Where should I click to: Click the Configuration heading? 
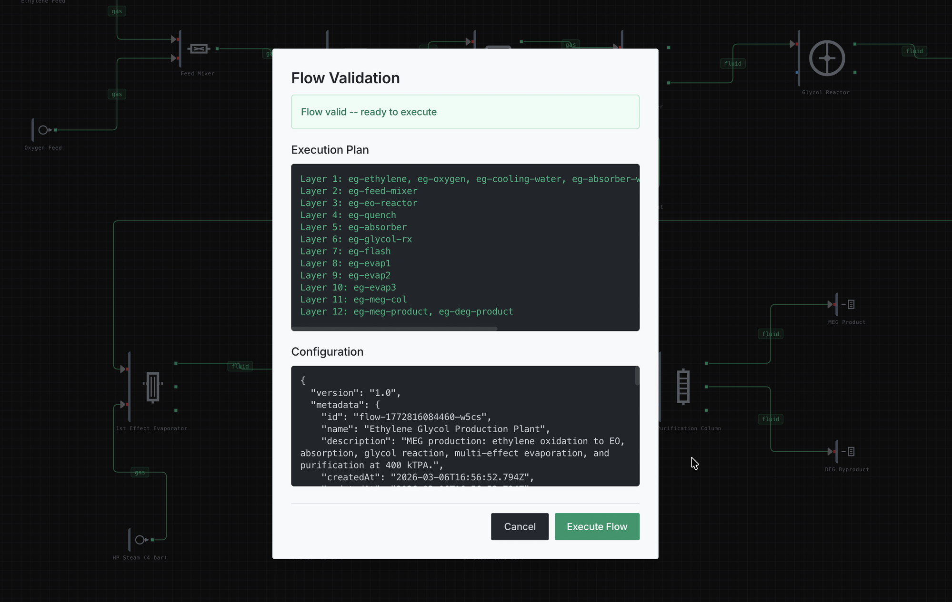(x=327, y=352)
